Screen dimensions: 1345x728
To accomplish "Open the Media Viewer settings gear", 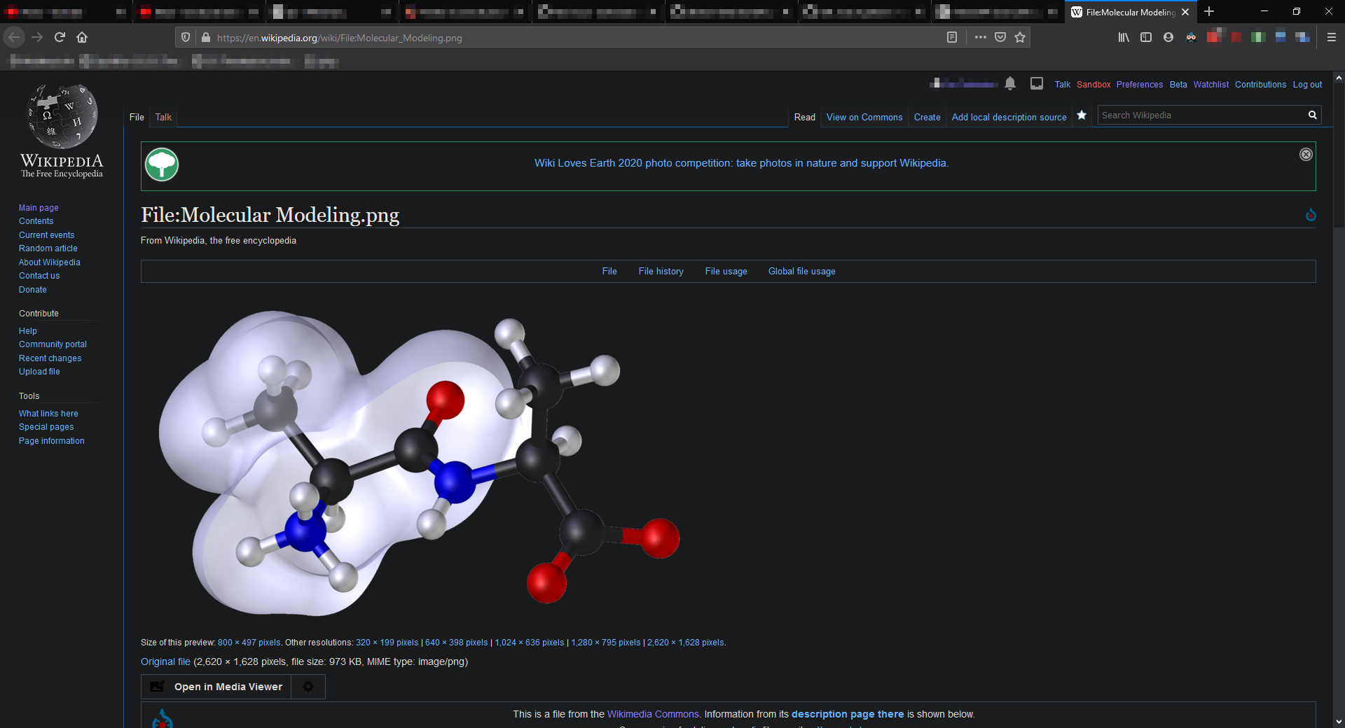I will coord(308,687).
